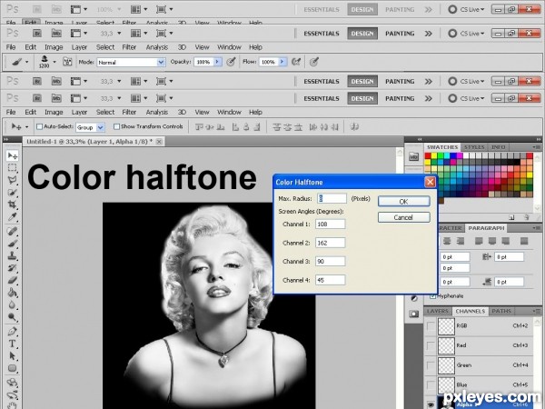Screen dimensions: 545x409
Task: Click Align top edges in Move options
Action: point(199,127)
